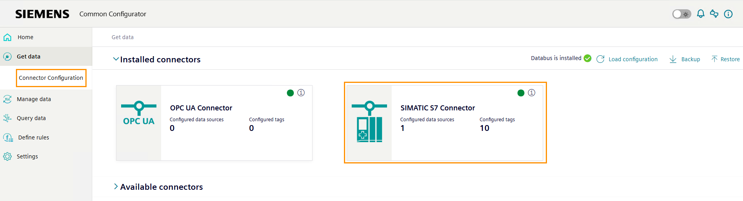
Task: Expand the Available connectors section
Action: pos(116,187)
